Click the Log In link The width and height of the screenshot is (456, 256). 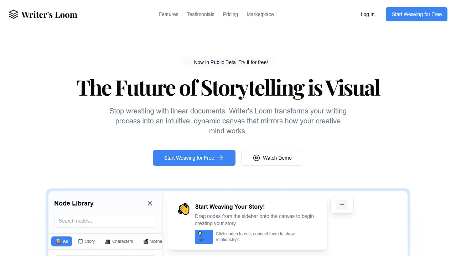click(367, 14)
